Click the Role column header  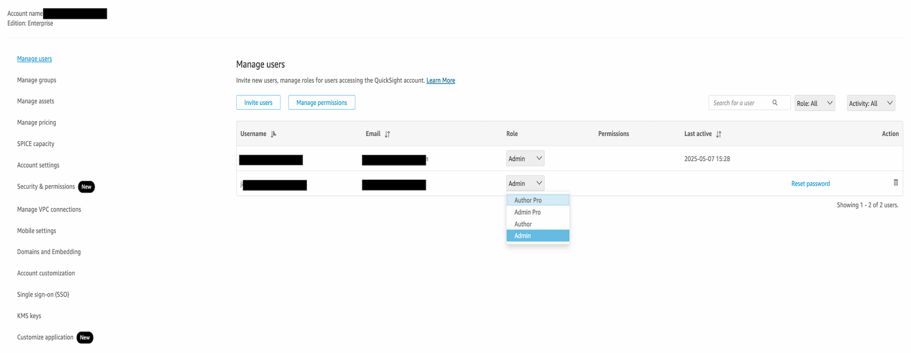coord(512,134)
